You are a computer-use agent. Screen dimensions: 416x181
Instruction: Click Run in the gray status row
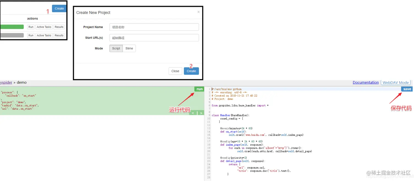point(31,36)
